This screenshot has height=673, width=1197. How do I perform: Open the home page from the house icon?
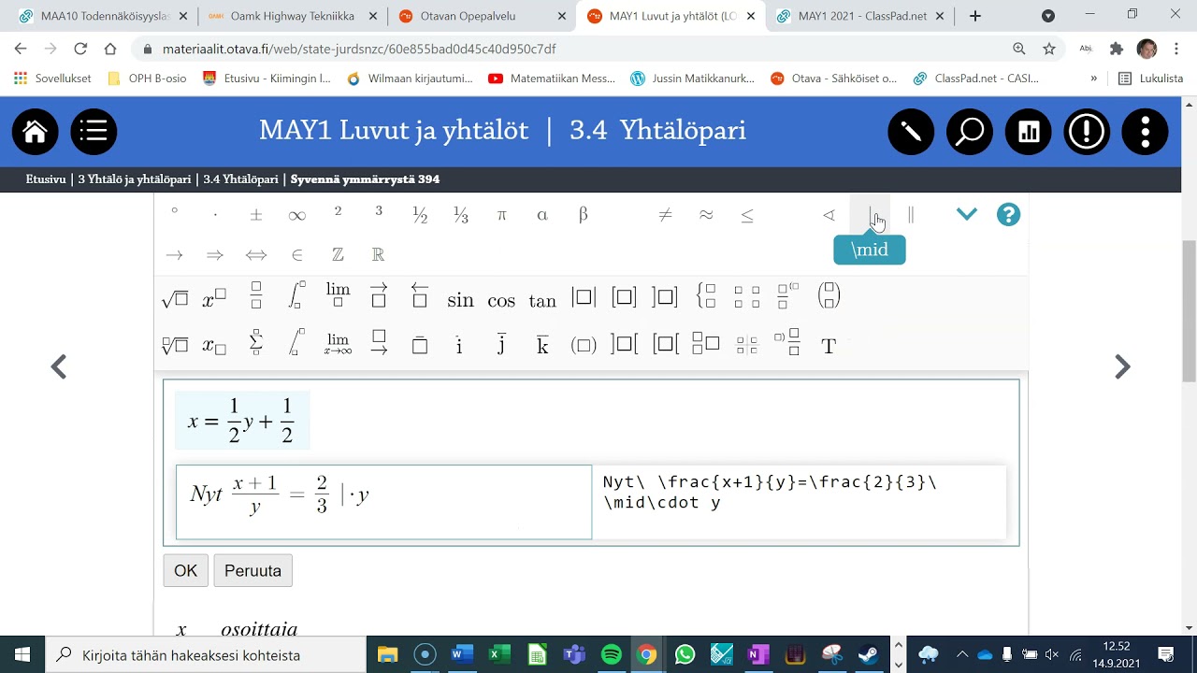click(36, 132)
